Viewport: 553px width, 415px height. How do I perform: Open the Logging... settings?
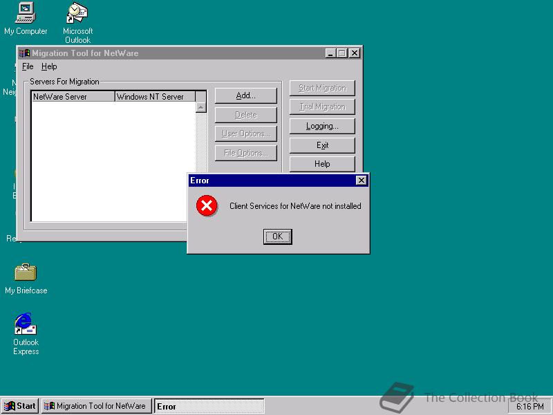click(322, 126)
